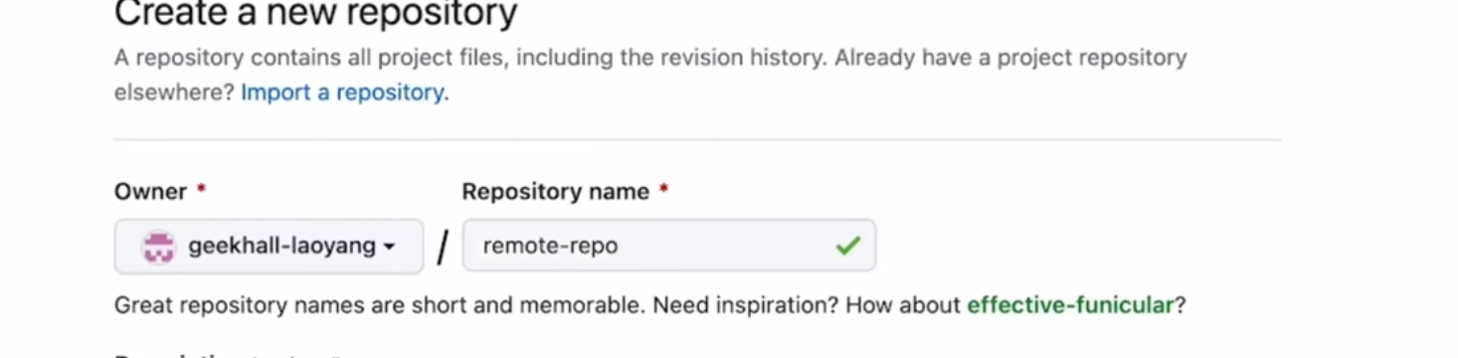Viewport: 1458px width, 358px height.
Task: Focus the Repository name input field
Action: pyautogui.click(x=668, y=246)
